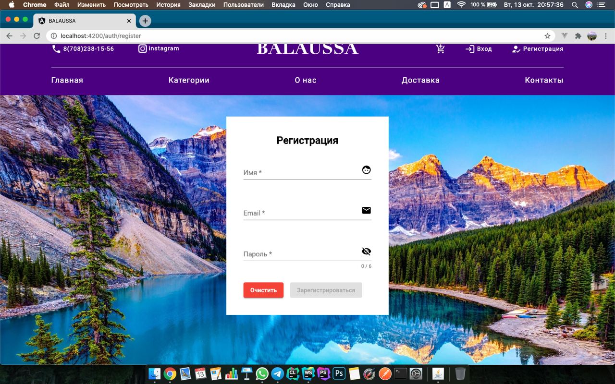Open the История menu
This screenshot has width=615, height=384.
point(168,5)
